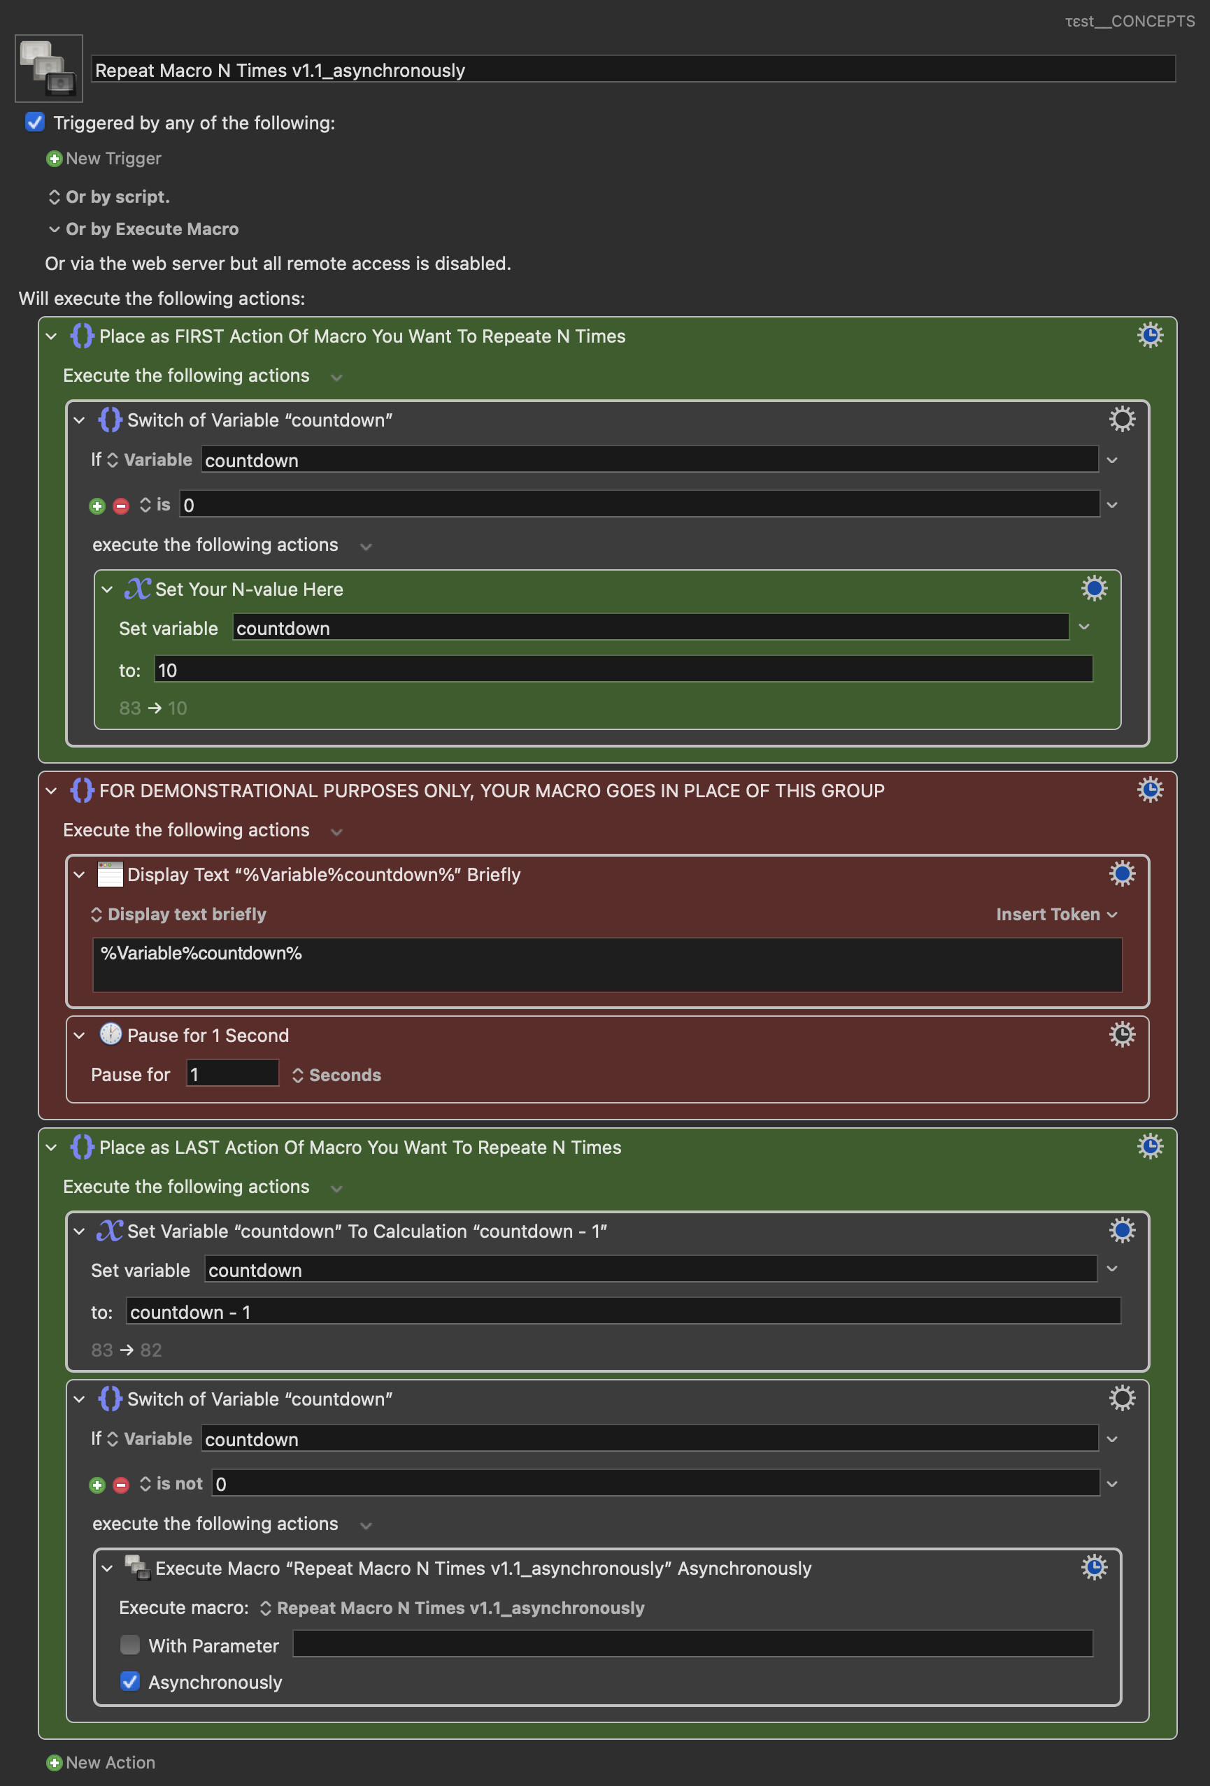Open gear menu of Execute Macro action
The width and height of the screenshot is (1210, 1786).
pos(1093,1567)
